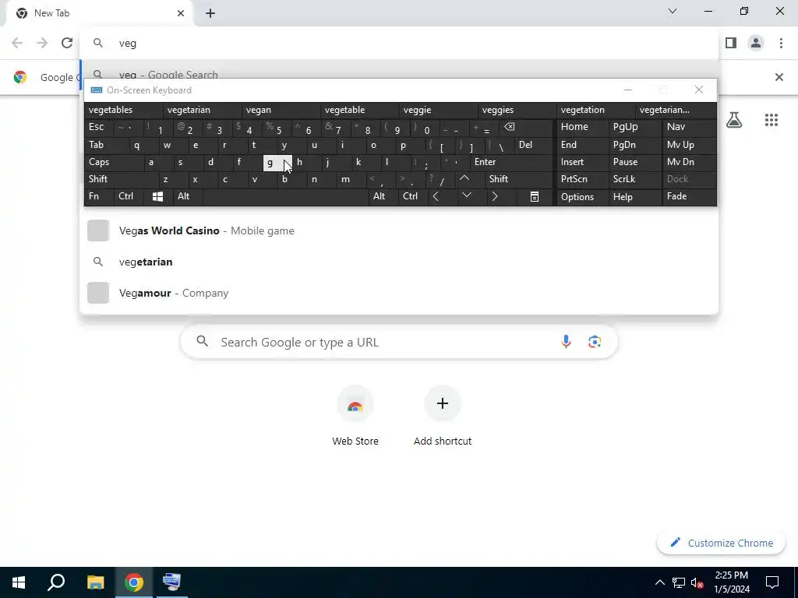Open the tab search chevron dropdown
798x598 pixels.
(673, 11)
